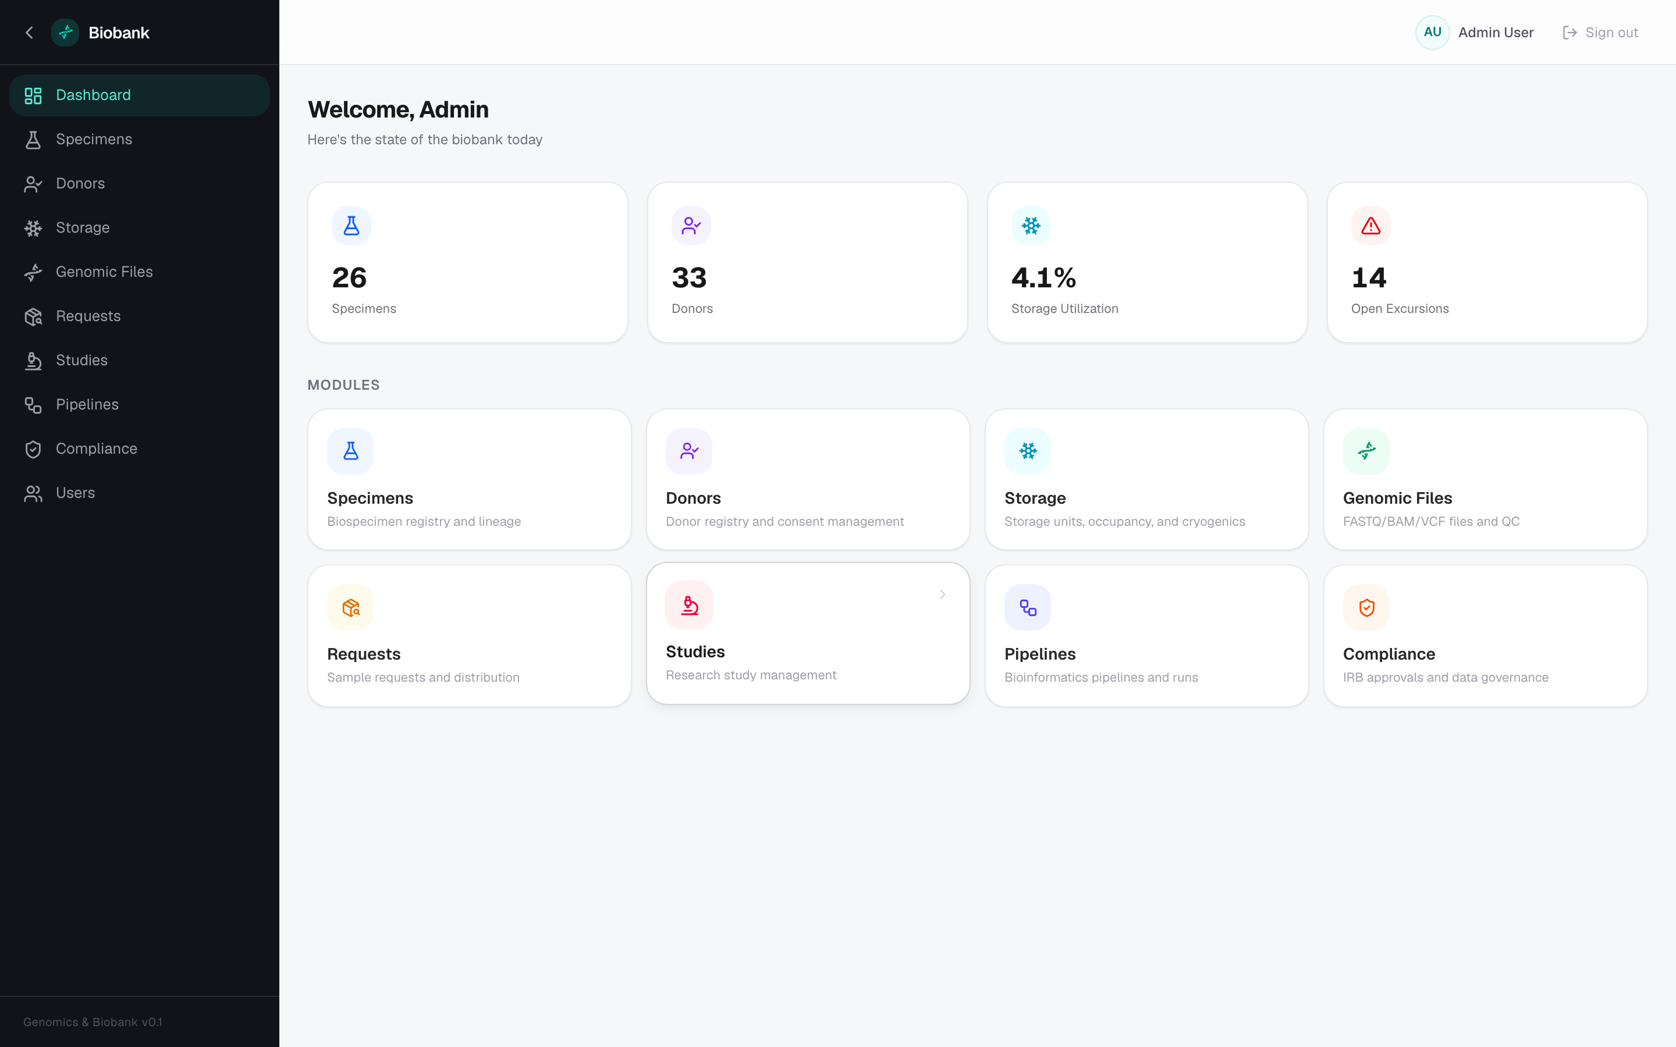The height and width of the screenshot is (1047, 1676).
Task: Click the AU user avatar
Action: click(x=1432, y=33)
